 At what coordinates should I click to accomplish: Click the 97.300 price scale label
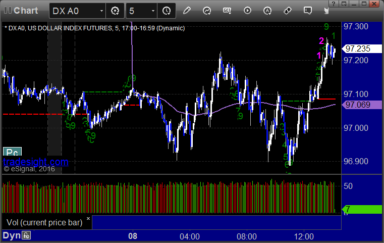[x=356, y=26]
